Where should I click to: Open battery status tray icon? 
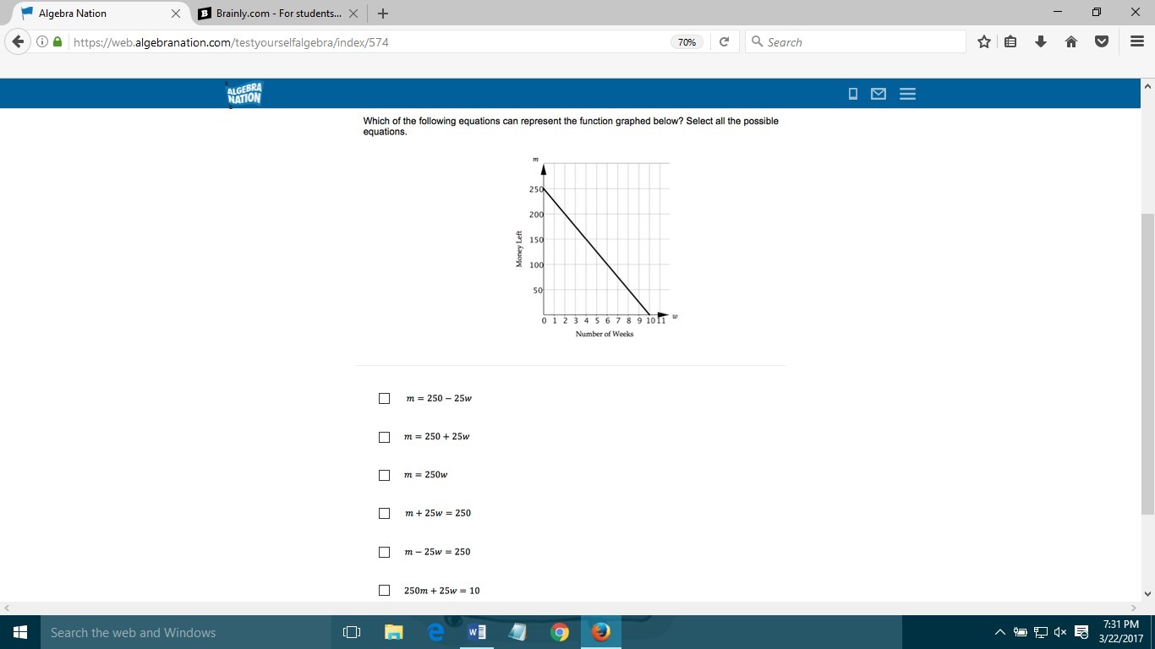point(1021,632)
